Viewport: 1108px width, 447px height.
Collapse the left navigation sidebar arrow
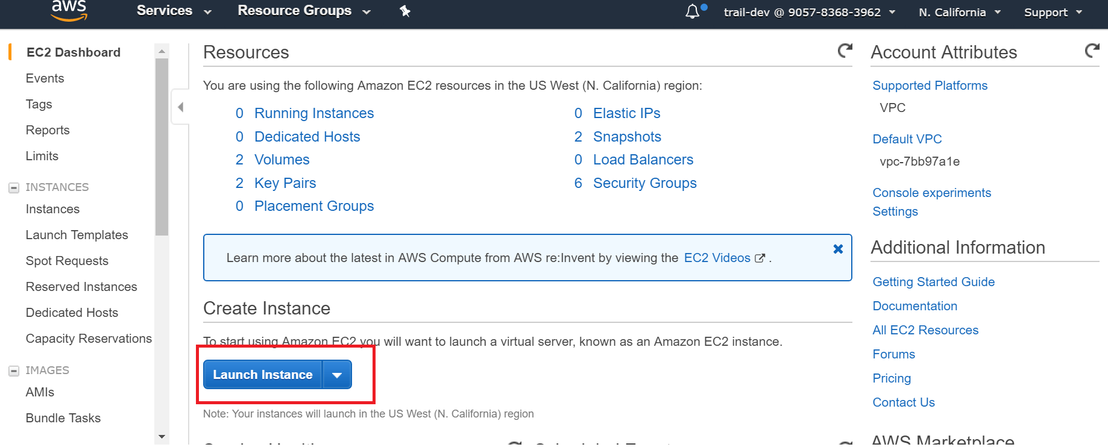180,107
